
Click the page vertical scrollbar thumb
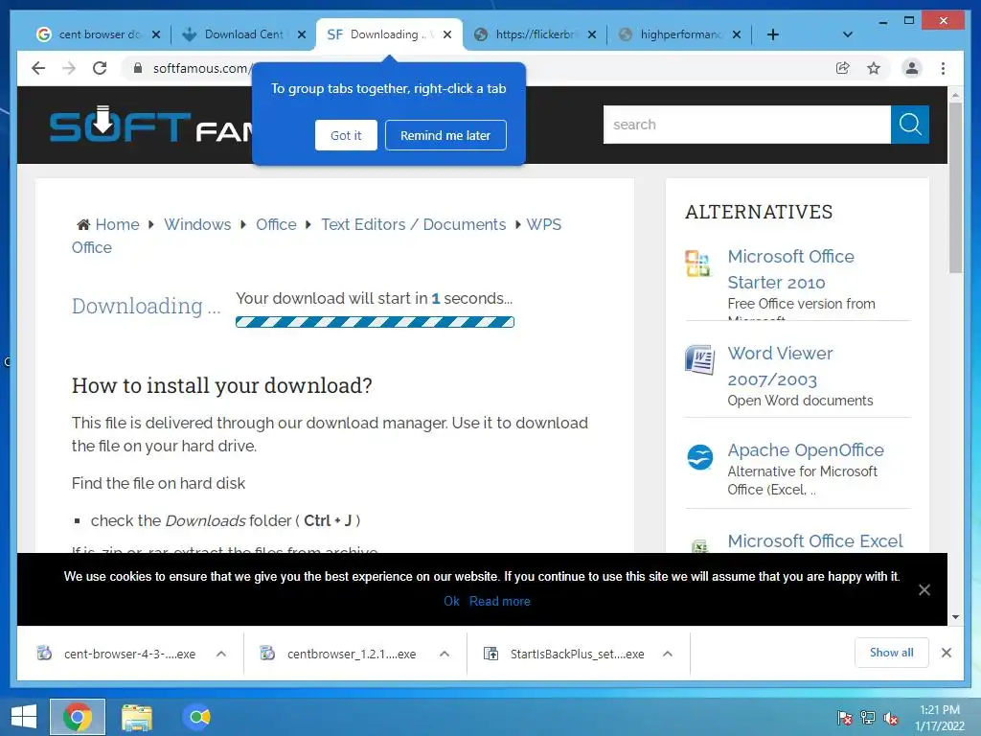(x=955, y=188)
